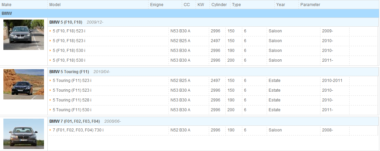
Task: Click 2497 in the 5 Touring (F11) 523 i row
Action: 216,80
